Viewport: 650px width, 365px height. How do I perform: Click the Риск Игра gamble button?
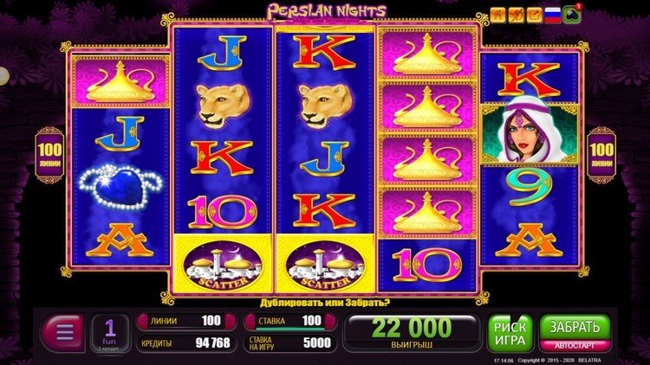coord(510,334)
